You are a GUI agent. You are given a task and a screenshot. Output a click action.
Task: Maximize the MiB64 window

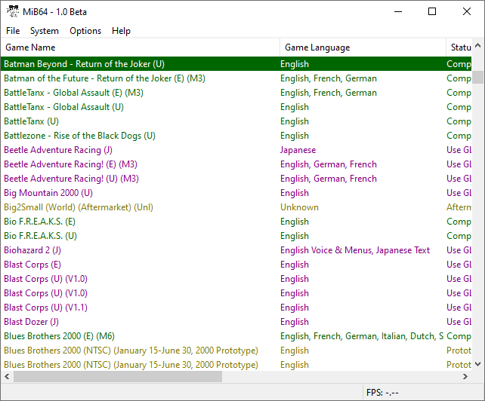[432, 11]
